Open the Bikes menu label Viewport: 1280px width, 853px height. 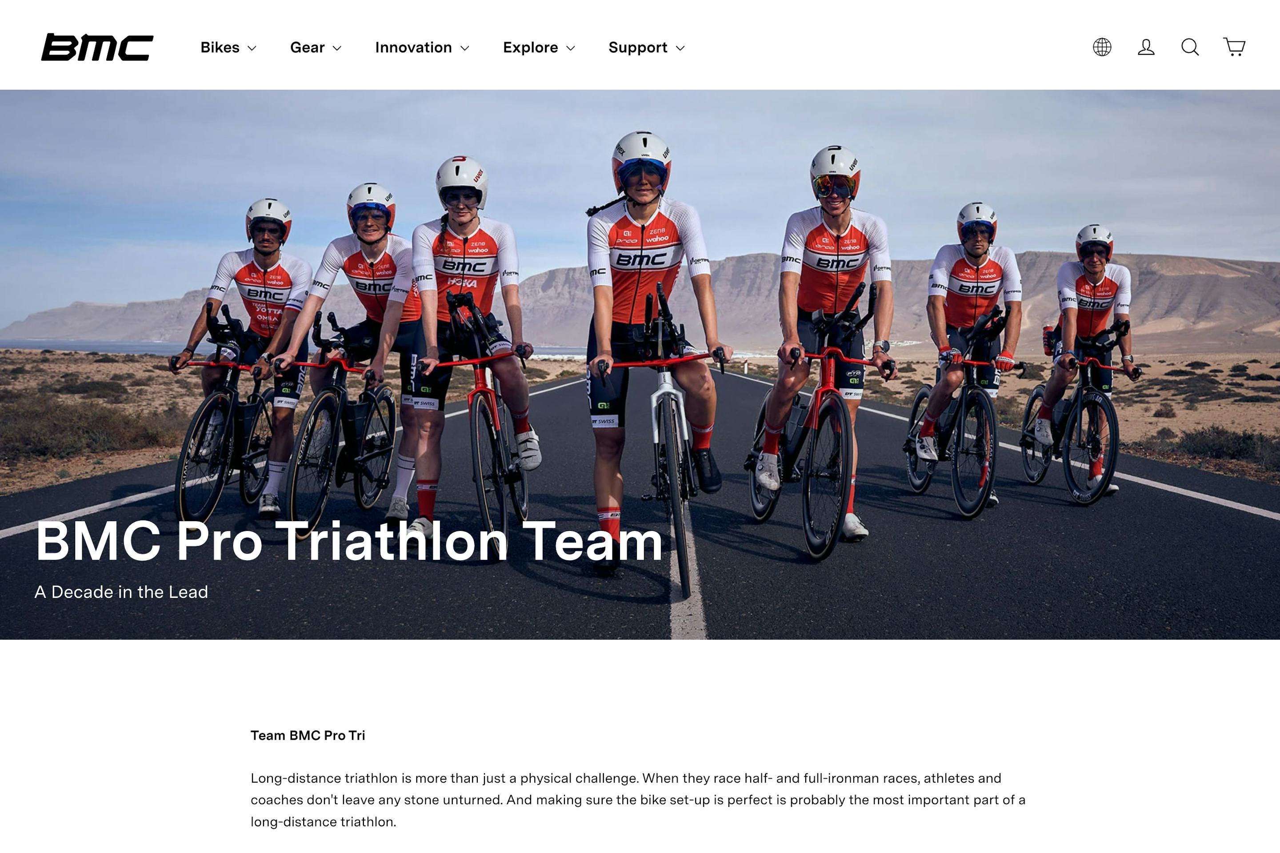click(220, 48)
